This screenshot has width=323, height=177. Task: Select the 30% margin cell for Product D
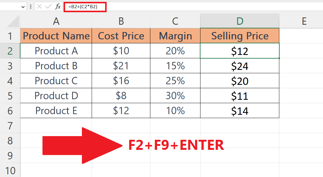coord(175,96)
